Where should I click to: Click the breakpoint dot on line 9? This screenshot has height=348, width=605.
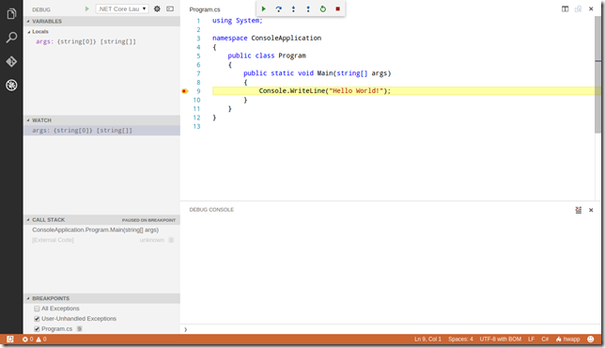pos(184,91)
